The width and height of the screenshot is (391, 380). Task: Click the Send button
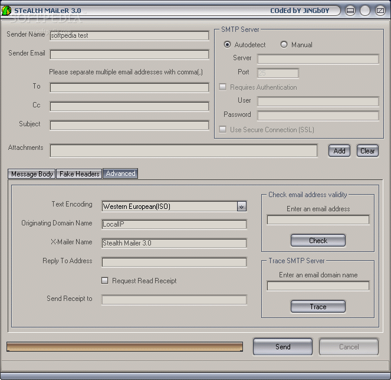pos(282,347)
